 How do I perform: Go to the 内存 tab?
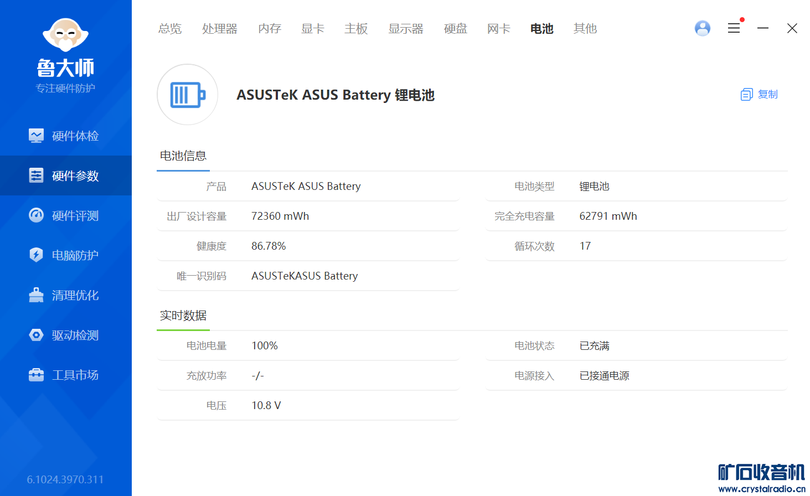pos(270,29)
